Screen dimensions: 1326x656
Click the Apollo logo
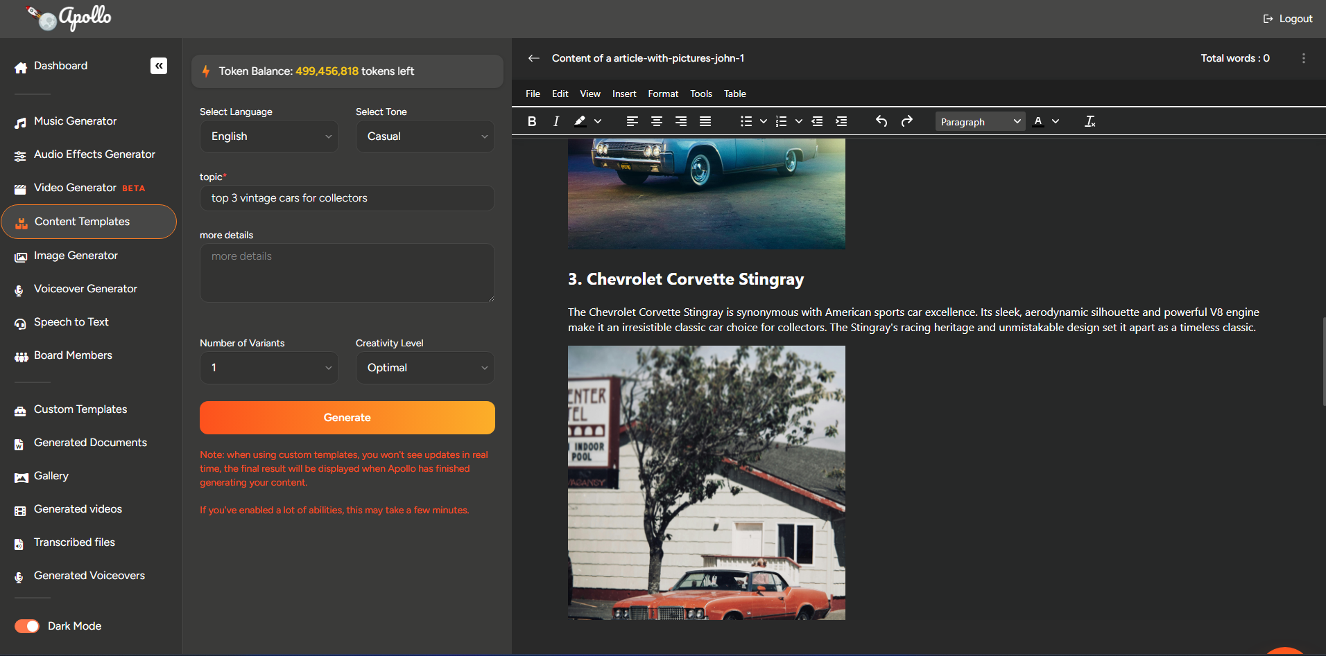pyautogui.click(x=69, y=18)
